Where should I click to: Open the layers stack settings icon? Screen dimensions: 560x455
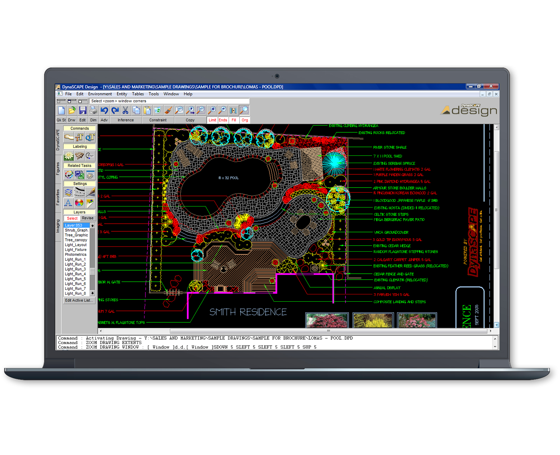tap(69, 192)
